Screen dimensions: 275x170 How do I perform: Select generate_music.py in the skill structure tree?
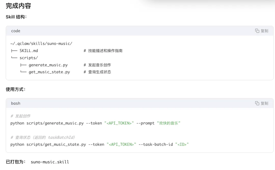pyautogui.click(x=48, y=65)
